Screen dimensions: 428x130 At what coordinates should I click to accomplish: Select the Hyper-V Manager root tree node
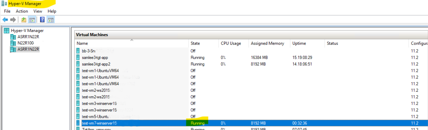(27, 31)
